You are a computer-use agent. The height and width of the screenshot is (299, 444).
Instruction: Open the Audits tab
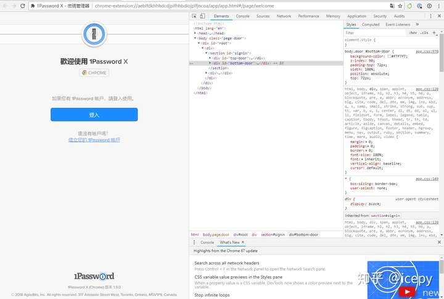coord(399,16)
